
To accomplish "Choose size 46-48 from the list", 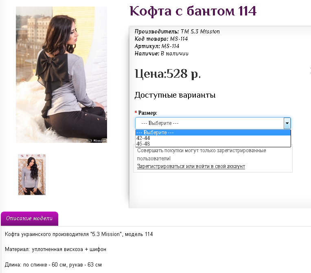I will 213,144.
